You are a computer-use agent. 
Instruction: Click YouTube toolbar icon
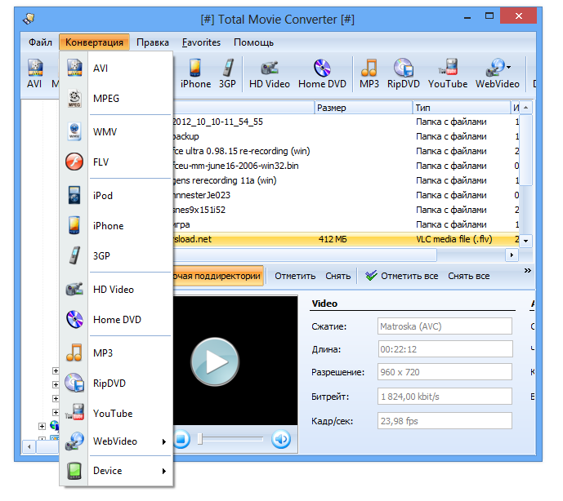click(x=448, y=73)
